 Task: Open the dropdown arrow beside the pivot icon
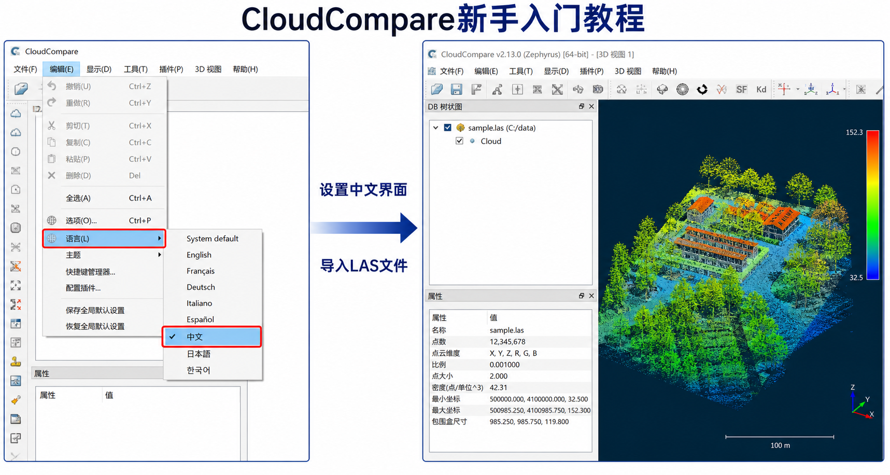(x=797, y=89)
